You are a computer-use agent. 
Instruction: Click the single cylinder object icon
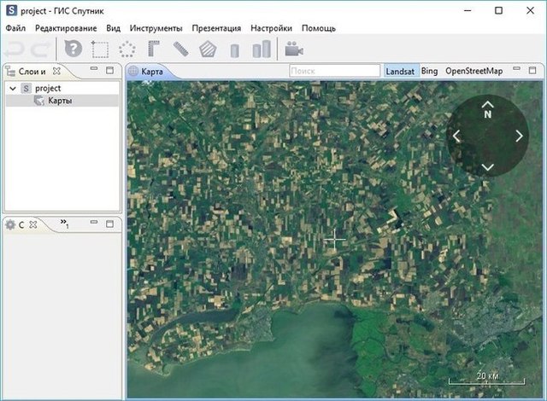point(234,49)
